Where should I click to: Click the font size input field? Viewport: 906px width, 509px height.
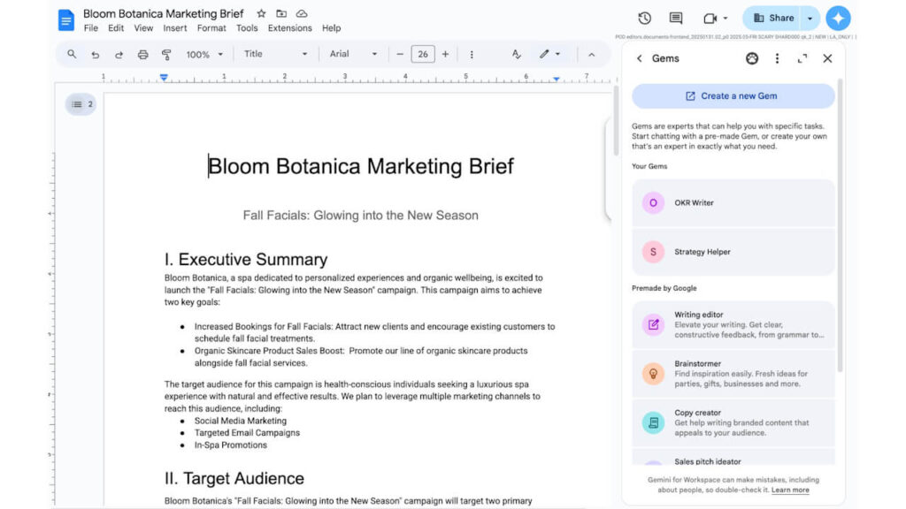point(422,54)
